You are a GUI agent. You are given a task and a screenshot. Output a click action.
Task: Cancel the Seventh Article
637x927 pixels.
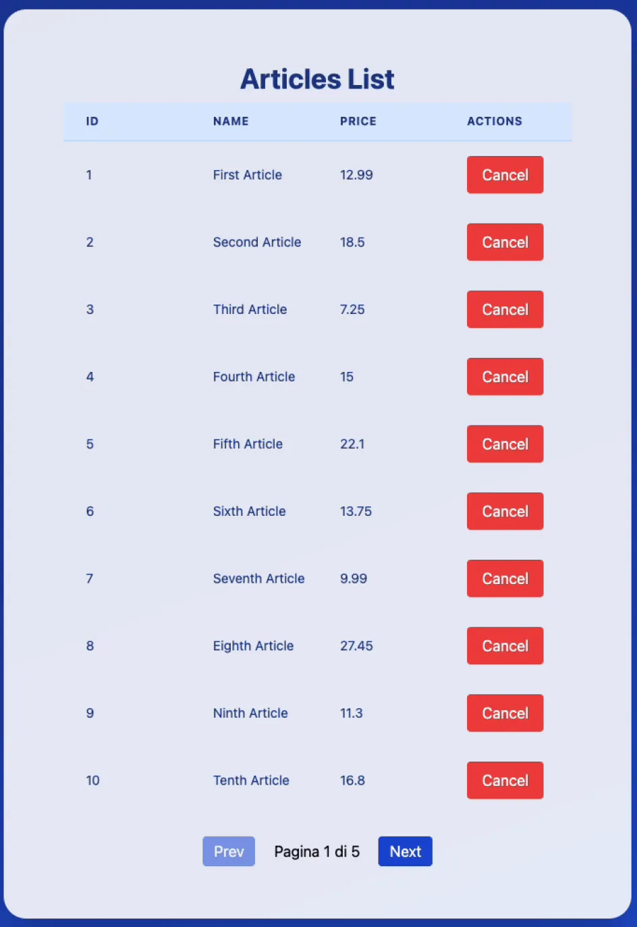click(x=505, y=579)
